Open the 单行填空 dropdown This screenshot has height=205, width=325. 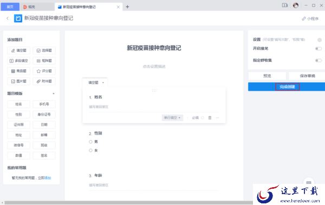click(172, 117)
